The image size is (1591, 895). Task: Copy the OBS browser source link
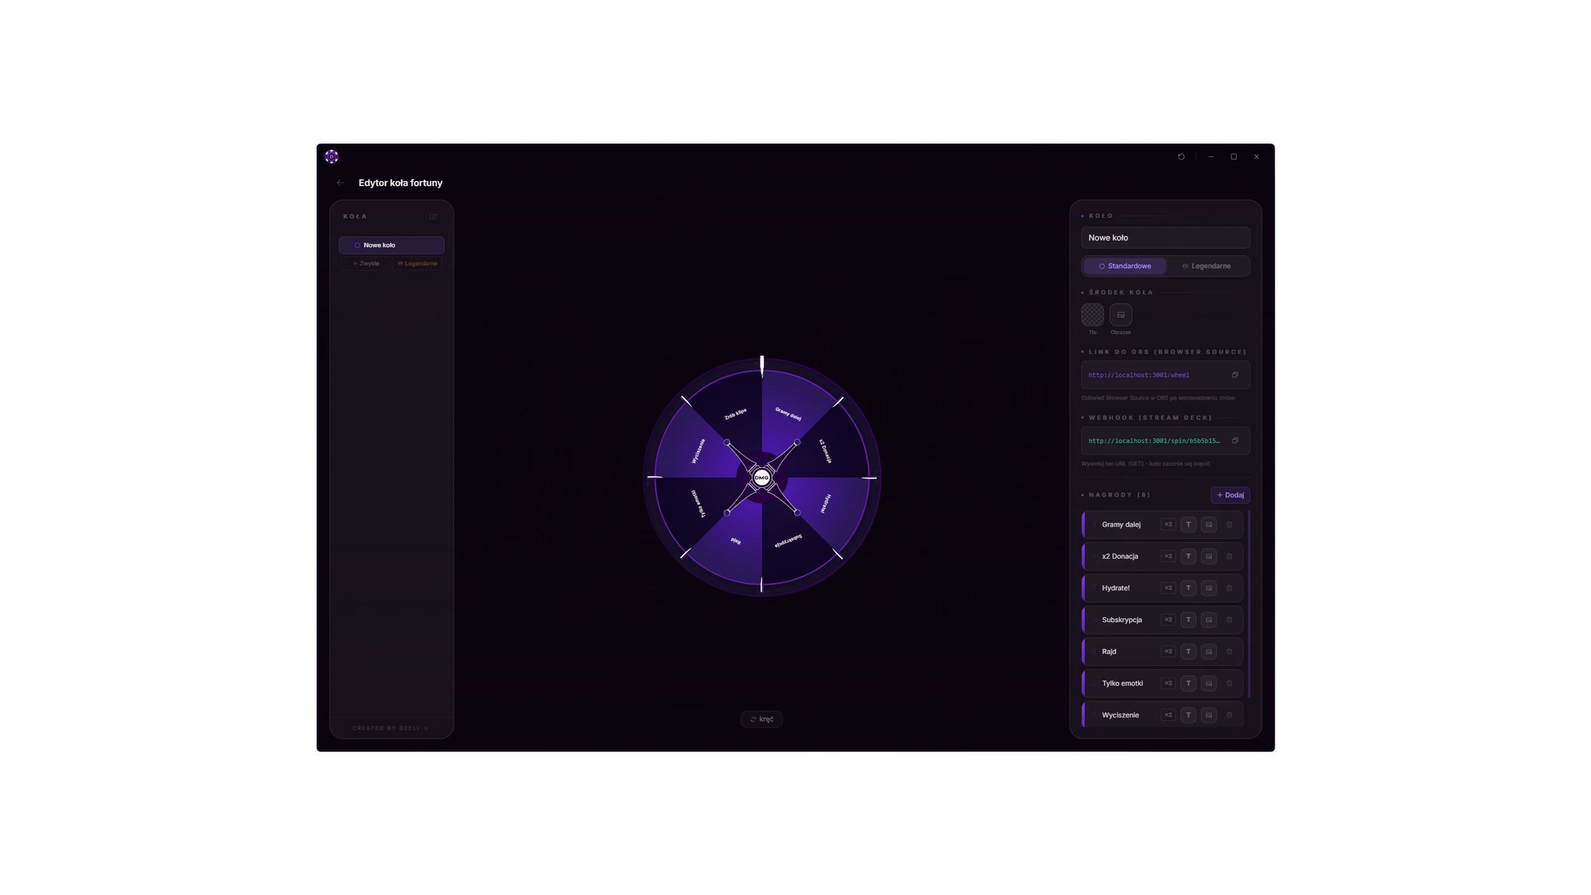pyautogui.click(x=1235, y=375)
